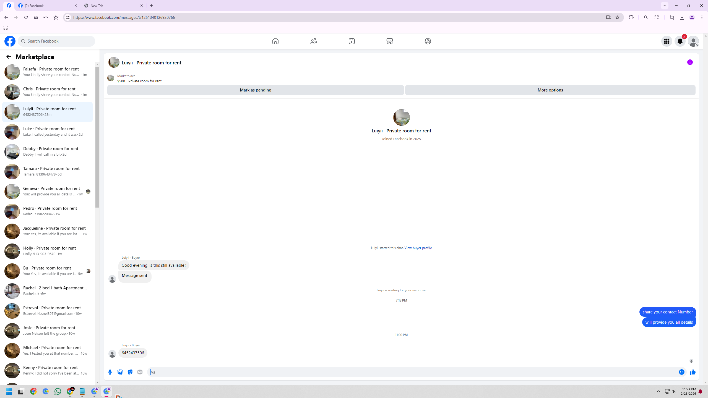
Task: Open Facebook notifications bell
Action: 680,41
